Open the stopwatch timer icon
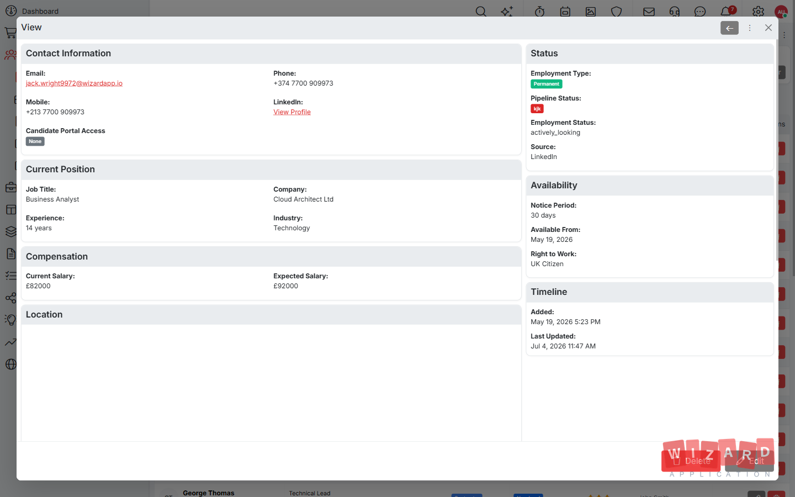The image size is (795, 497). click(x=540, y=11)
